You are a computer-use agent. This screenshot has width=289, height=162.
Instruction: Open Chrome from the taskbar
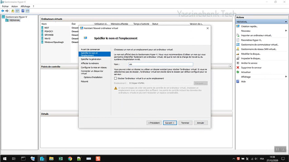pos(70,159)
